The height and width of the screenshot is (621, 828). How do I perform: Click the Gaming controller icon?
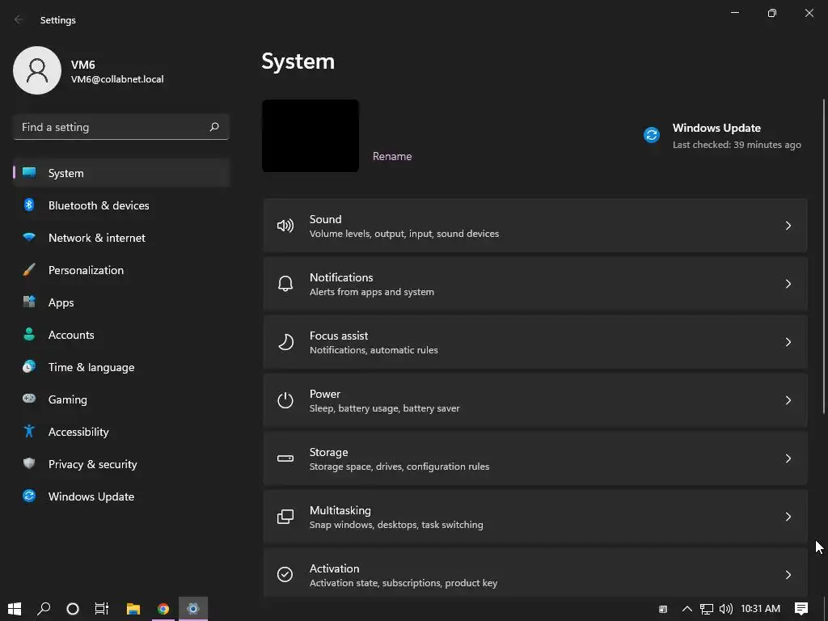pos(29,399)
